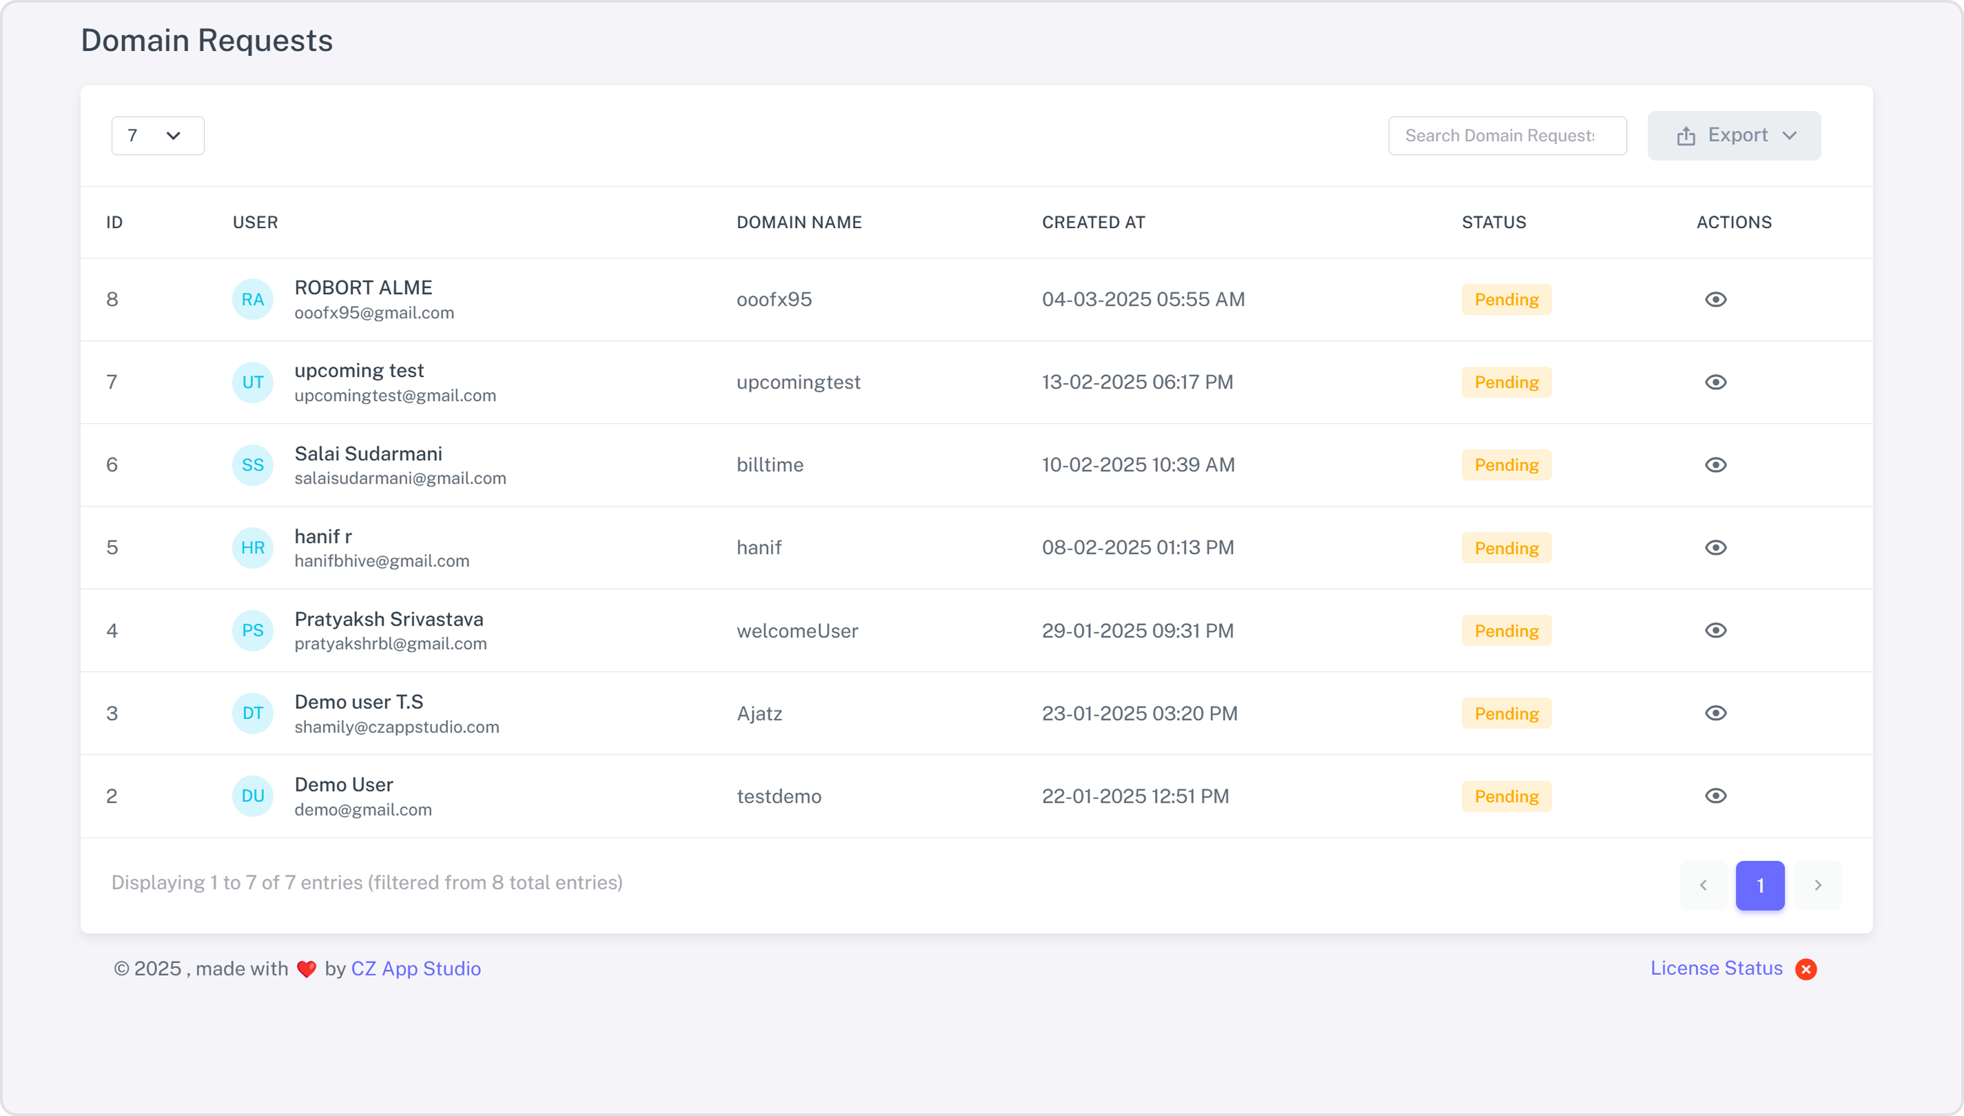1964x1116 pixels.
Task: Sort by USER column header
Action: 255,223
